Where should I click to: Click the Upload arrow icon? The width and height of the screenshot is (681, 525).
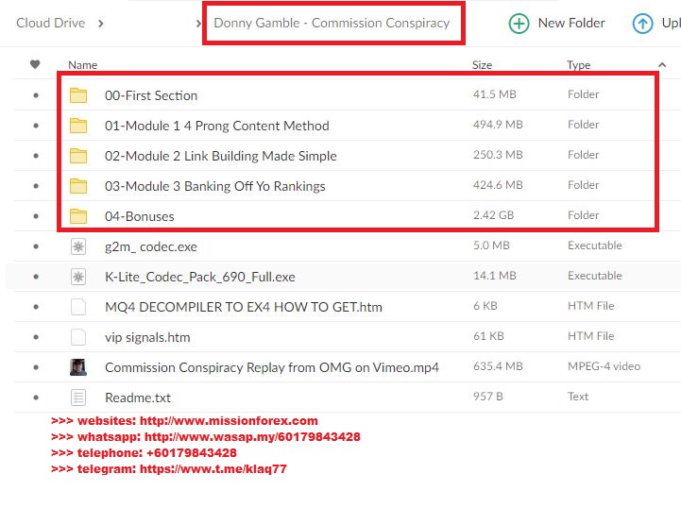pyautogui.click(x=642, y=24)
